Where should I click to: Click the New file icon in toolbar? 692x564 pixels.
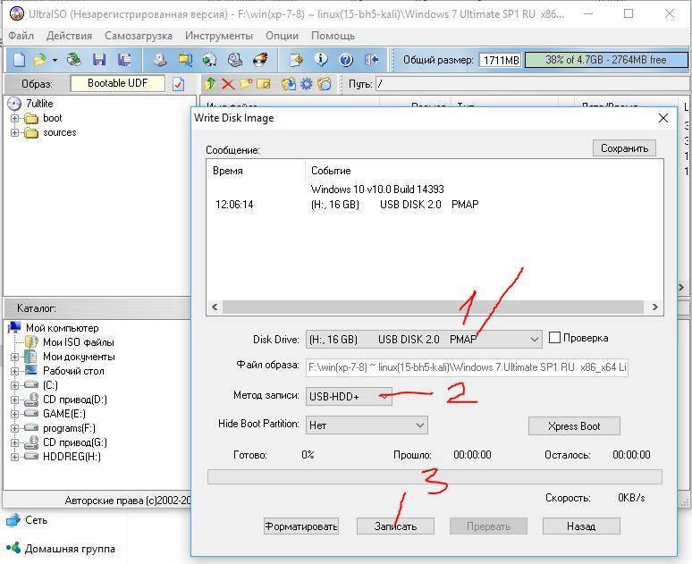pos(19,60)
